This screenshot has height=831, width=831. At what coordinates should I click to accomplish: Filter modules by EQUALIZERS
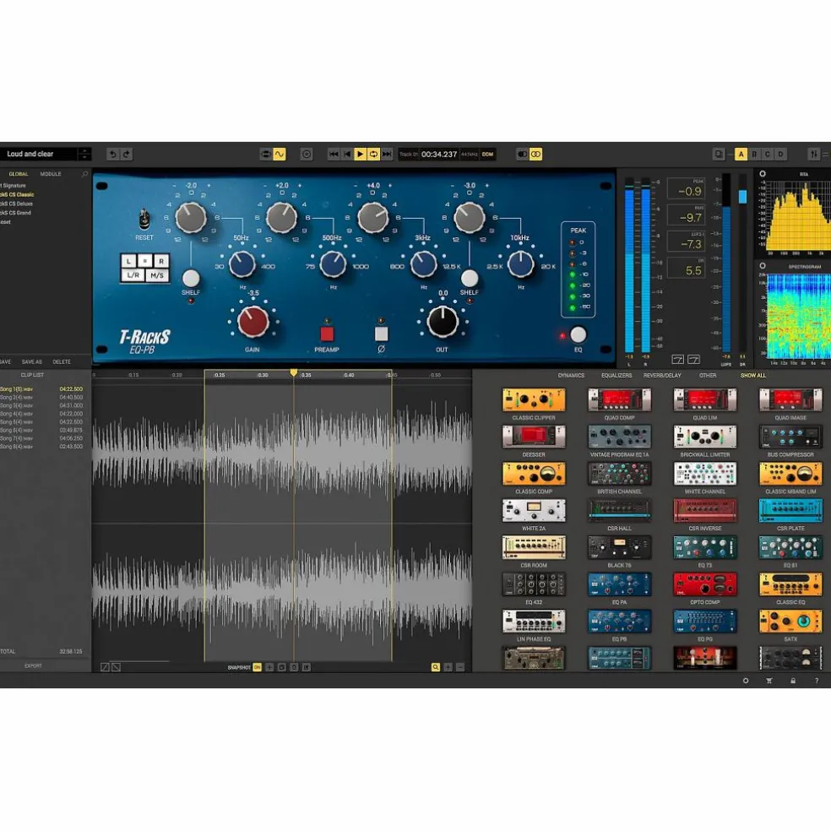(x=616, y=375)
